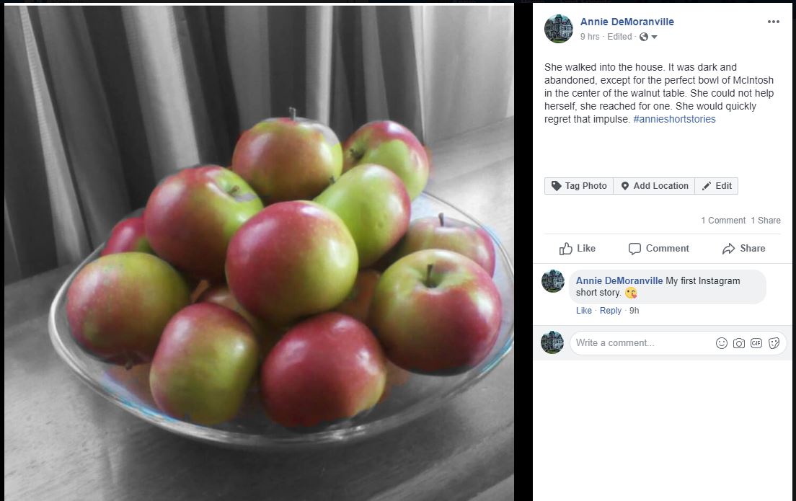796x501 pixels.
Task: Reply to Annie's comment
Action: tap(610, 311)
